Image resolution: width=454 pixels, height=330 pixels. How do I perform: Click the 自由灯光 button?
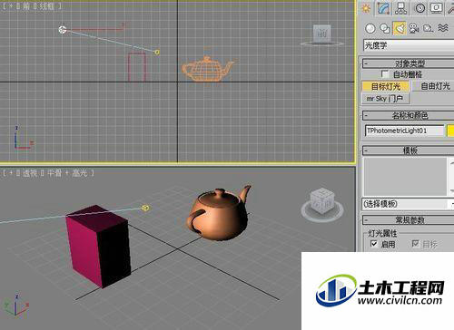[x=433, y=86]
